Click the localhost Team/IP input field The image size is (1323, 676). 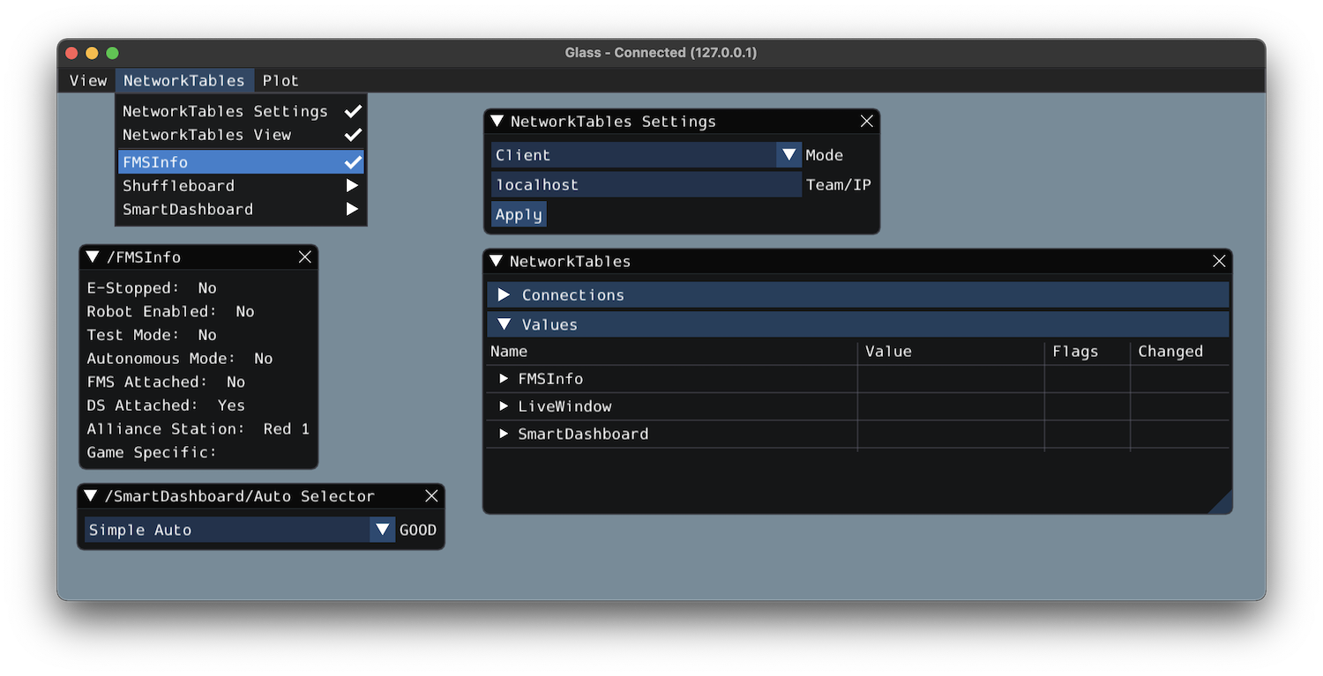[x=645, y=185]
